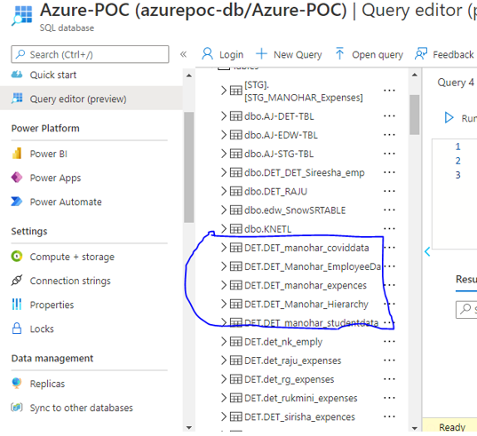The height and width of the screenshot is (436, 477).
Task: Open Connection strings menu item
Action: pos(70,281)
